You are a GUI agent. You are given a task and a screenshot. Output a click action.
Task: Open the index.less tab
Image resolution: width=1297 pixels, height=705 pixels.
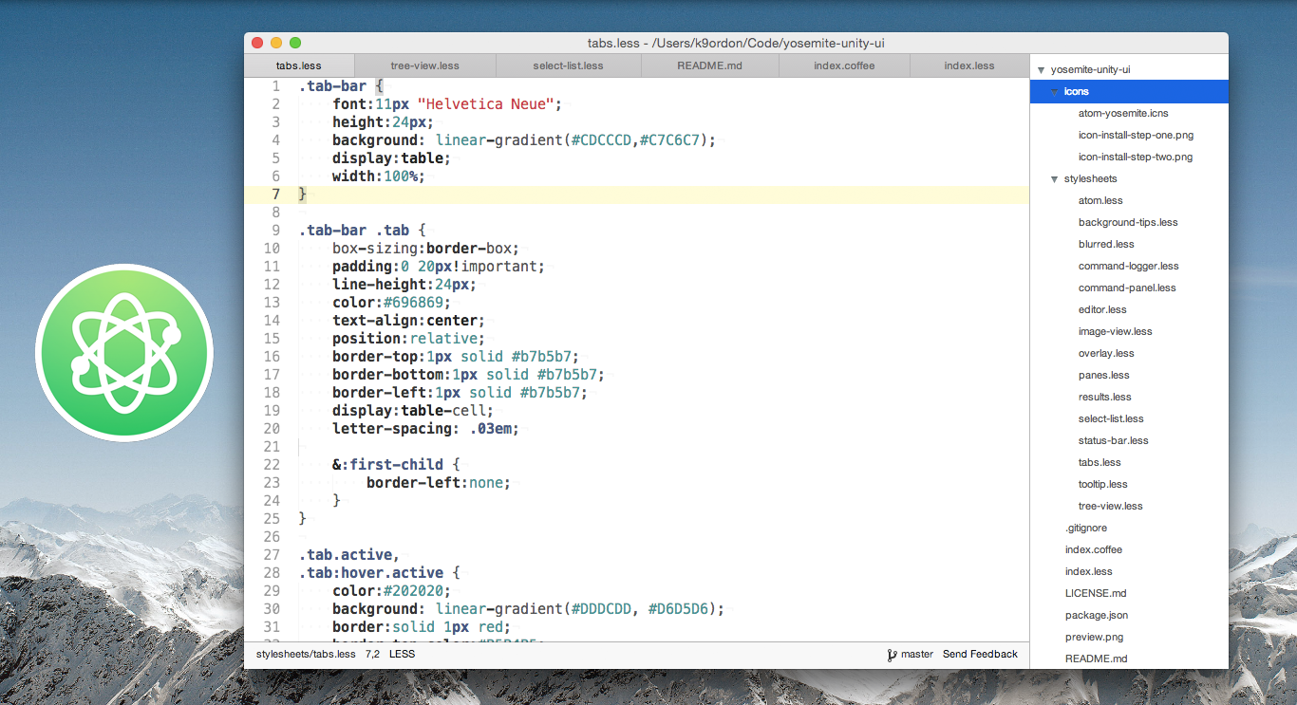[x=969, y=65]
